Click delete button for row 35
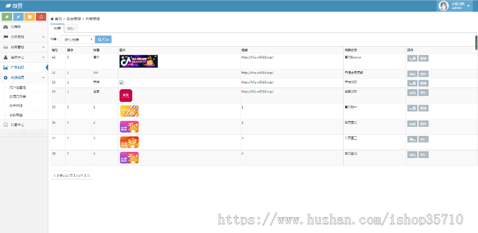This screenshot has height=233, width=478. click(x=423, y=108)
